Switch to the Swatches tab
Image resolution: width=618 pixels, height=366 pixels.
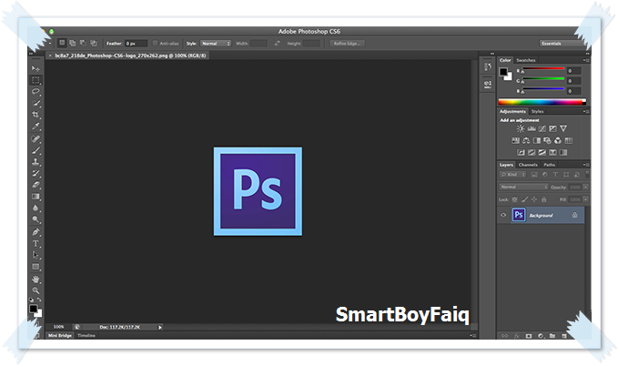tap(526, 60)
